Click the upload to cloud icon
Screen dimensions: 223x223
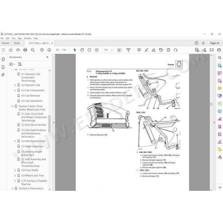[18, 50]
